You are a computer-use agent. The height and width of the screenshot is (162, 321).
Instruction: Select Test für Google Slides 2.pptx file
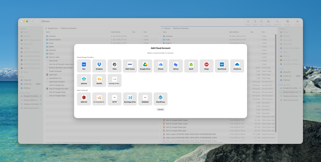(218, 120)
